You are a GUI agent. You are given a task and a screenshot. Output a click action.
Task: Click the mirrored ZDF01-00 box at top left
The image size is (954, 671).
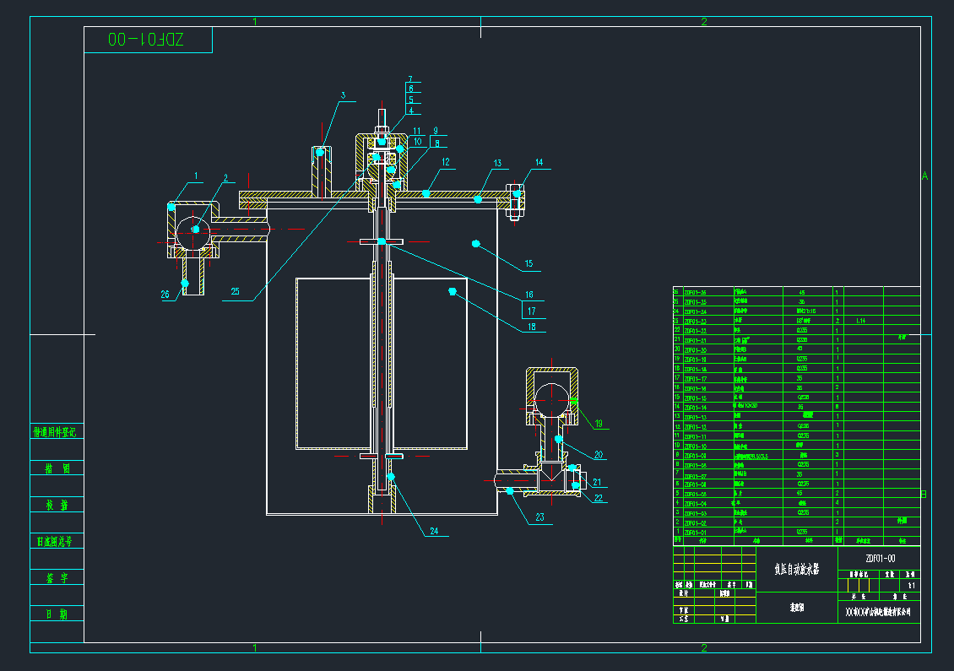pyautogui.click(x=148, y=39)
